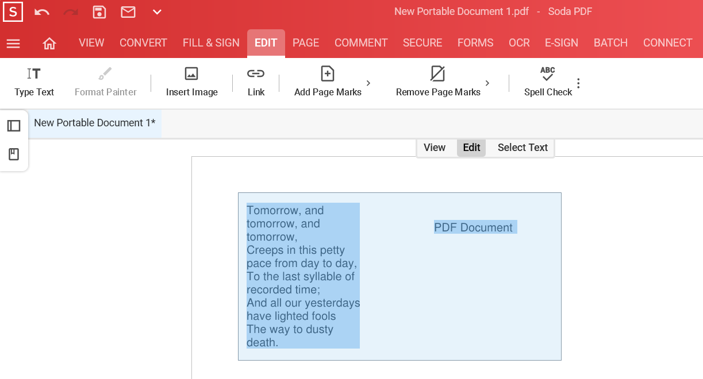The image size is (703, 379).
Task: Choose the Insert Image tool
Action: [191, 83]
